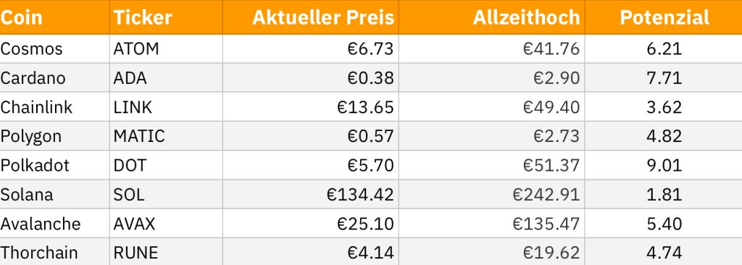Select the Solana price €134.42 cell
The width and height of the screenshot is (742, 265).
tap(310, 195)
